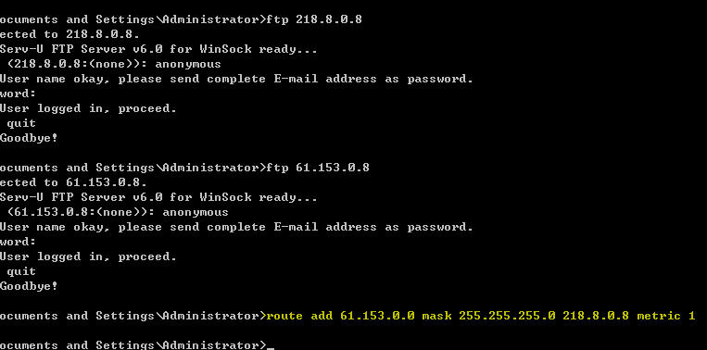Image resolution: width=707 pixels, height=350 pixels.
Task: Click the first 'quit' command
Action: pos(21,123)
